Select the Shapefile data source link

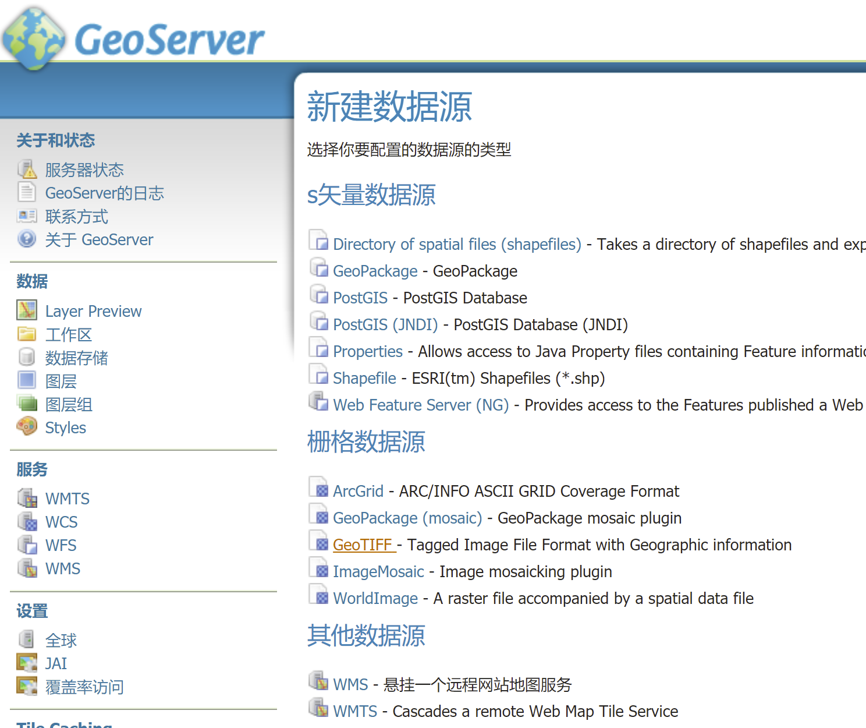364,379
